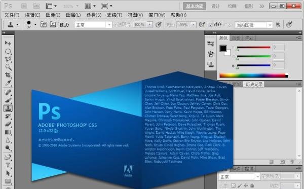Switch to the 路径 paths tab
Viewport: 304px width, 189px height.
tap(249, 169)
